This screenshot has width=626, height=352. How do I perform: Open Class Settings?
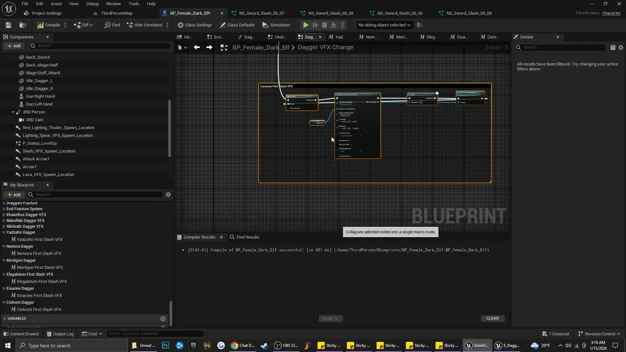pos(195,25)
